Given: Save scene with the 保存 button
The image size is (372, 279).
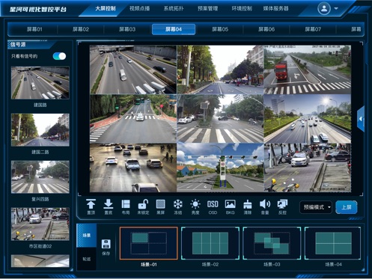Looking at the screenshot, I should click(x=106, y=247).
